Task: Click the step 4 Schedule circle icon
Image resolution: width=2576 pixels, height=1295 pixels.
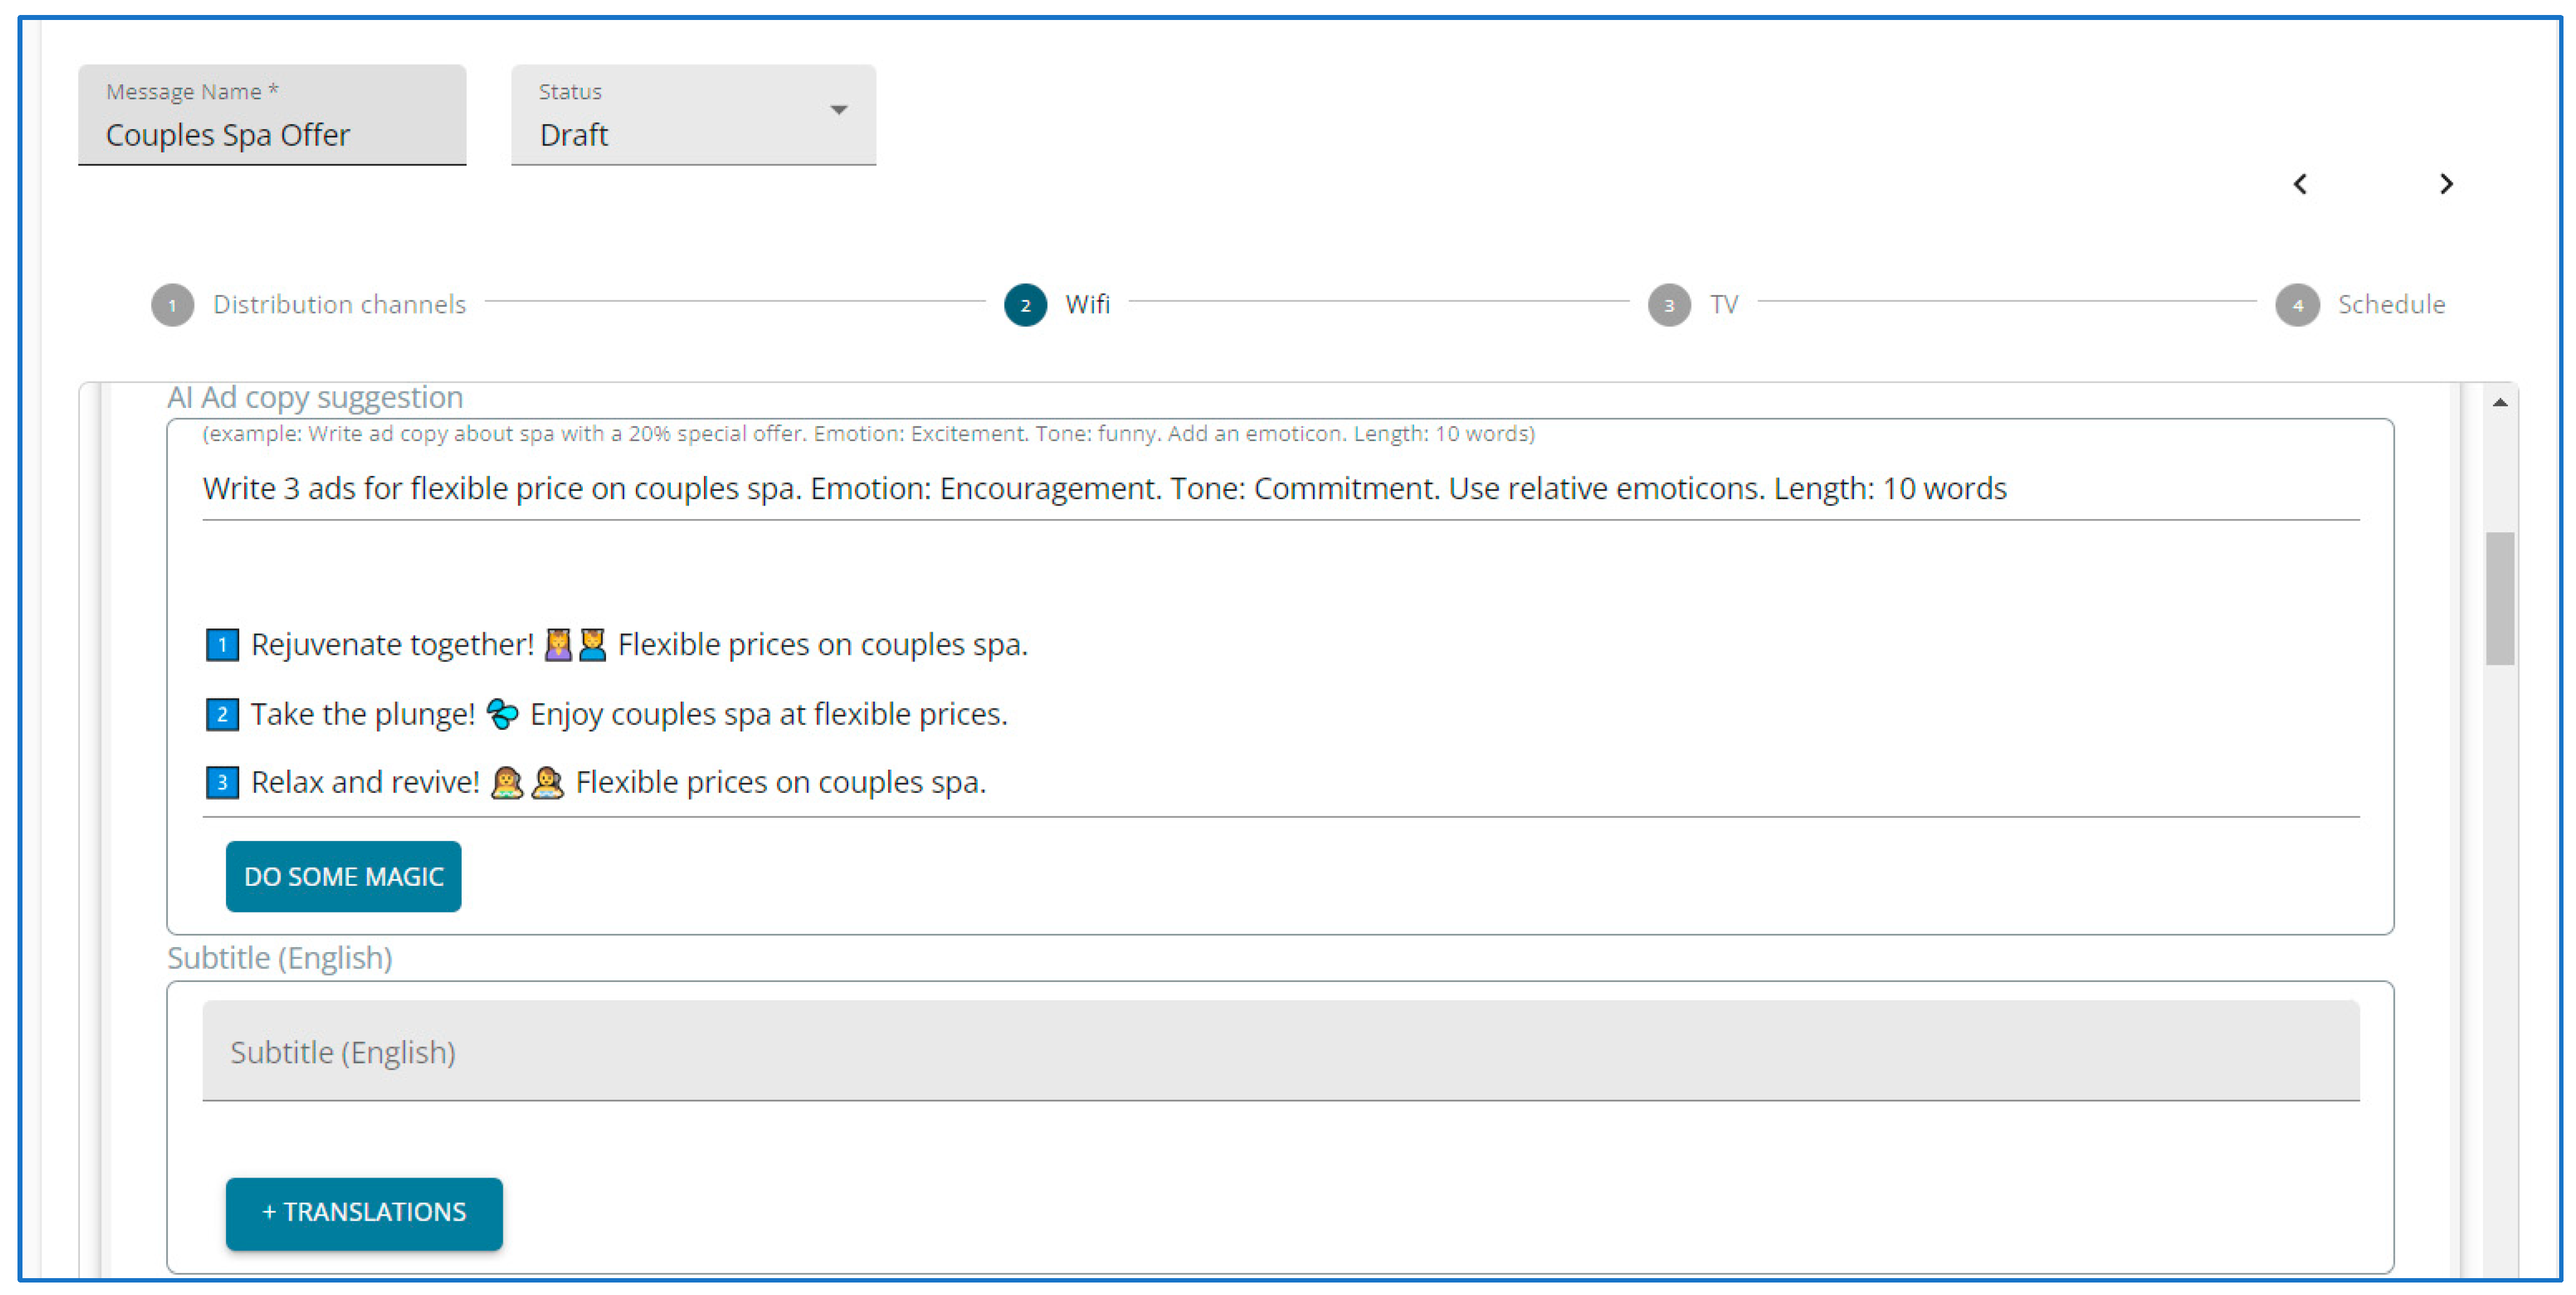Action: coord(2297,305)
